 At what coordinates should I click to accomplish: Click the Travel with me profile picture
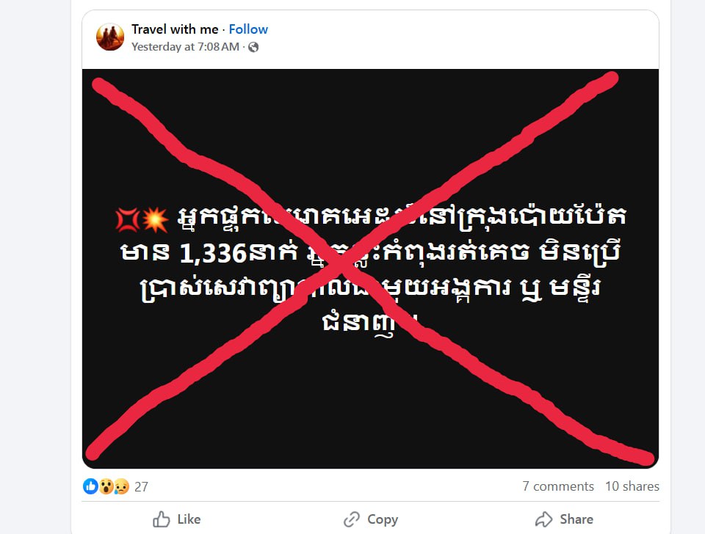(110, 37)
